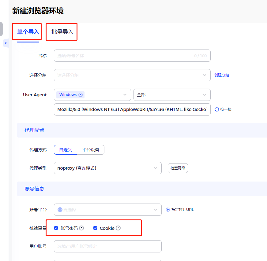267x261 pixels.
Task: Expand the 全部 User Agent version dropdown
Action: click(172, 95)
